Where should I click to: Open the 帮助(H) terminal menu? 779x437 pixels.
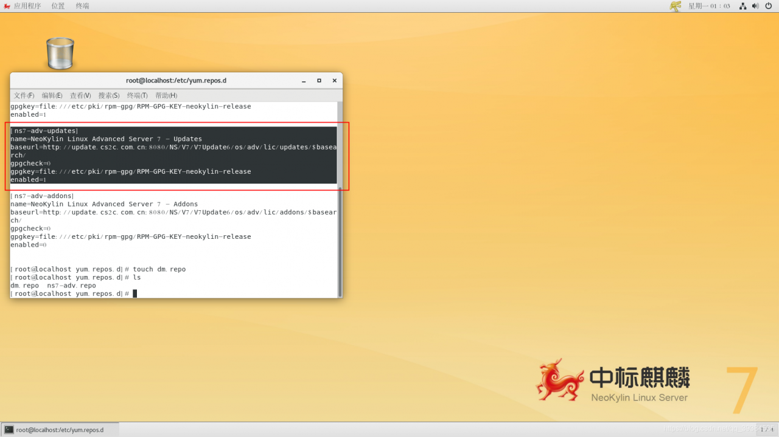tap(166, 95)
